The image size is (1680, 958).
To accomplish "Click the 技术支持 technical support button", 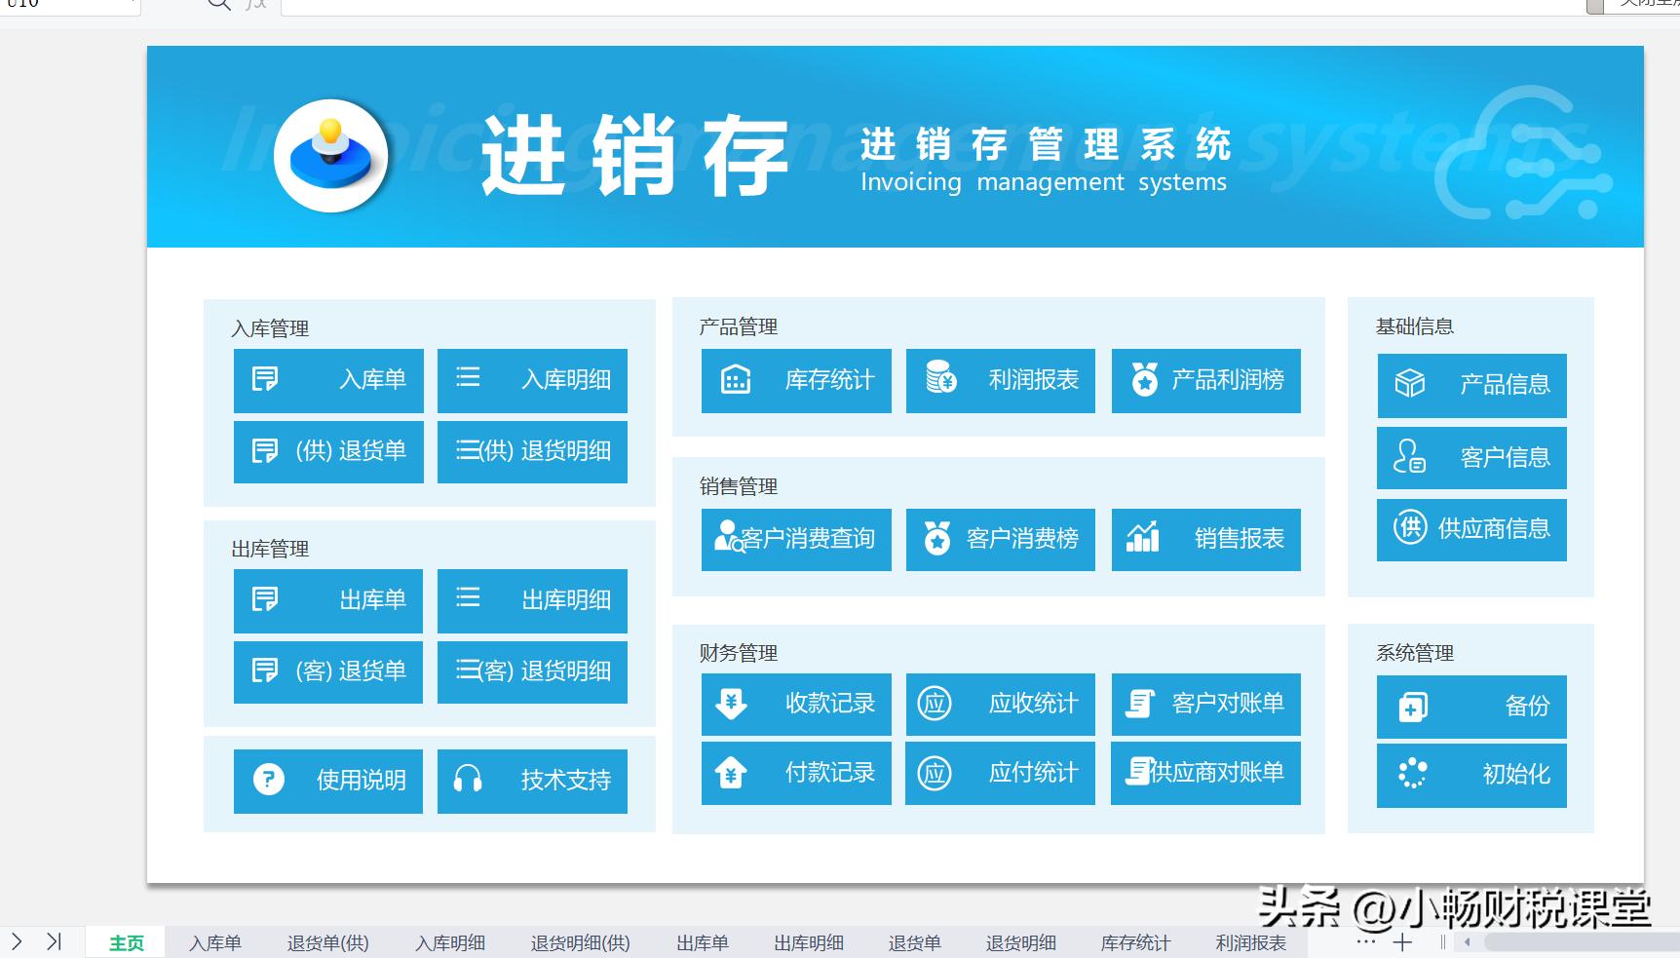I will (532, 781).
